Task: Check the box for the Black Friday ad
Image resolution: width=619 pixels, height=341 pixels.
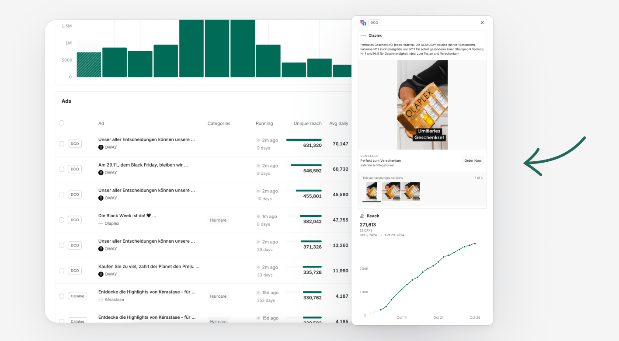Action: click(x=62, y=169)
